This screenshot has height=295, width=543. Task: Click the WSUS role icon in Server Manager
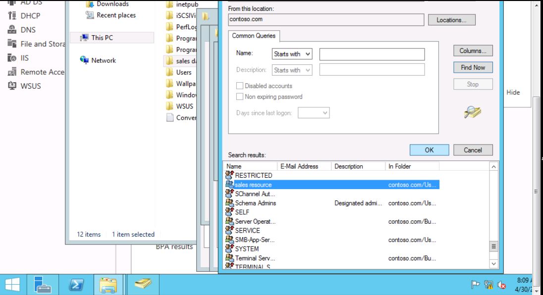pyautogui.click(x=12, y=86)
